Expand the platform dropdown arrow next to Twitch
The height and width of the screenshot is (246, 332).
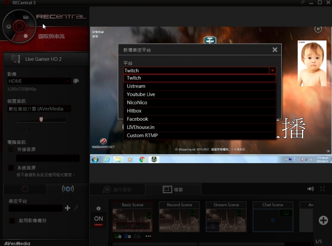273,70
